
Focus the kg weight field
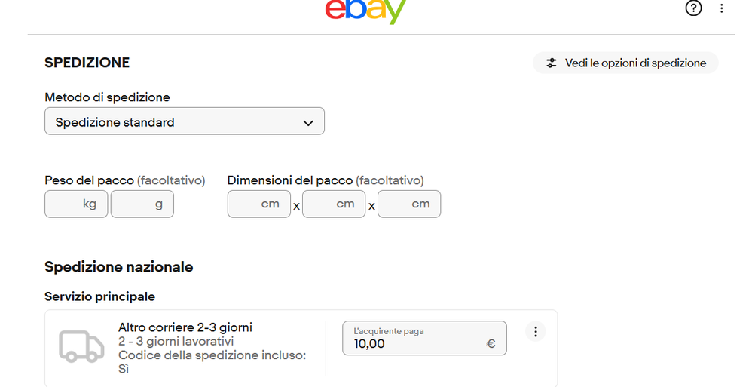pos(76,204)
